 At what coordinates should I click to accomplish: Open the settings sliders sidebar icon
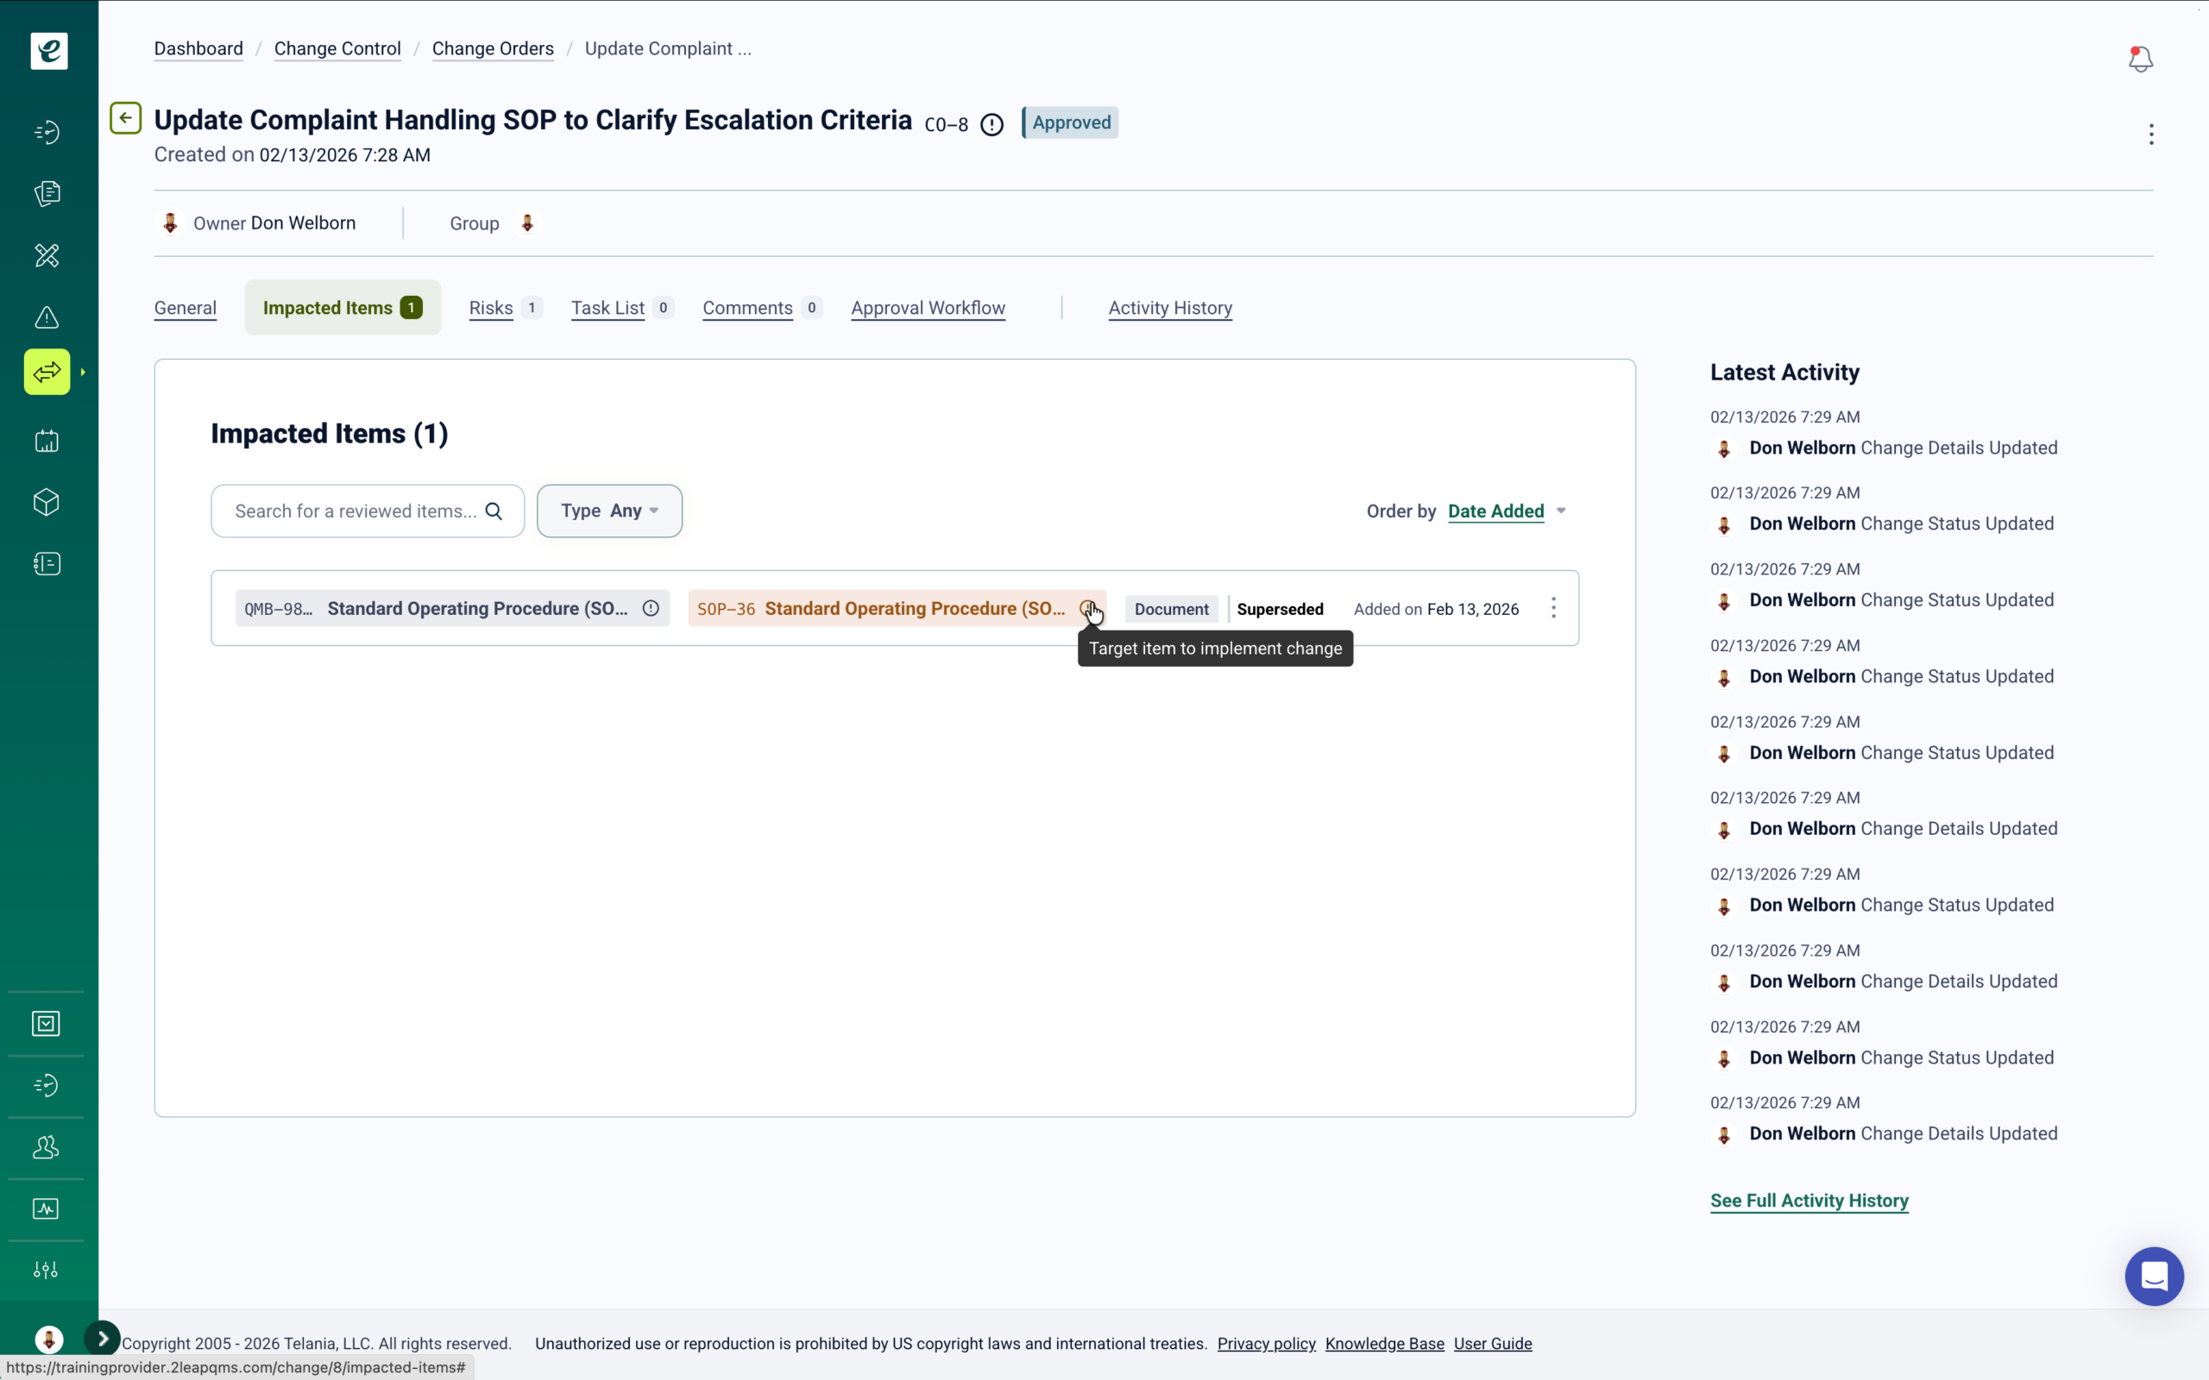pyautogui.click(x=47, y=1270)
